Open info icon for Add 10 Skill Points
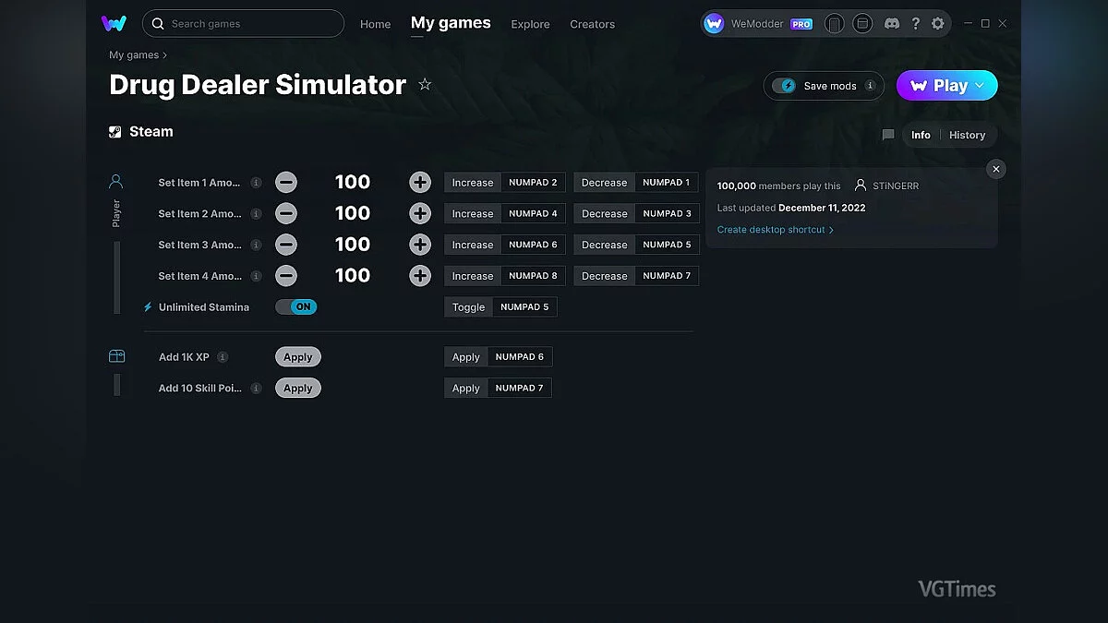This screenshot has height=623, width=1108. point(256,389)
